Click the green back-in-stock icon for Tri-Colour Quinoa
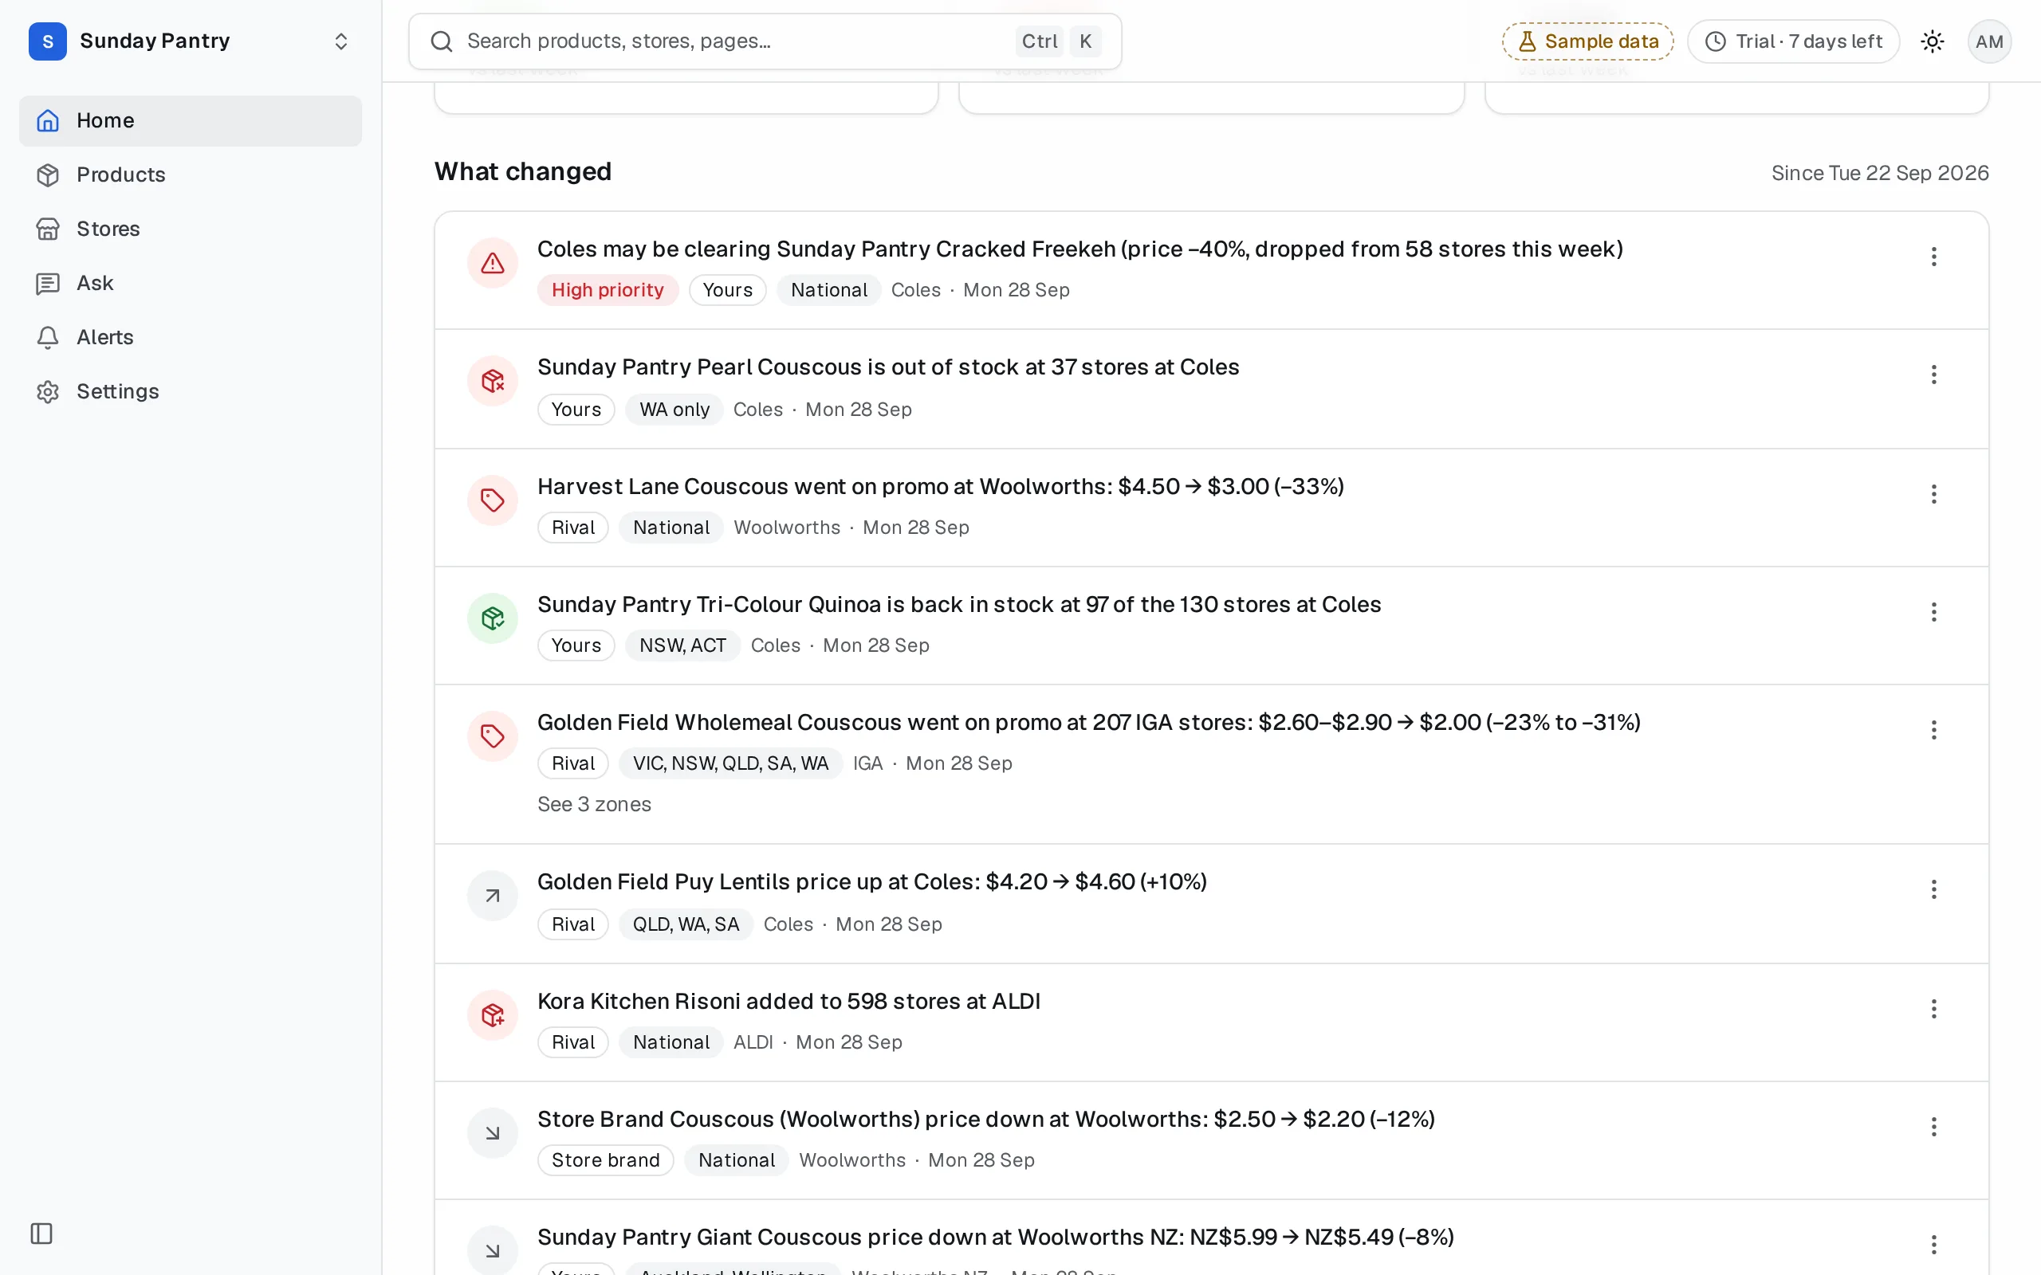This screenshot has height=1275, width=2041. [x=493, y=618]
